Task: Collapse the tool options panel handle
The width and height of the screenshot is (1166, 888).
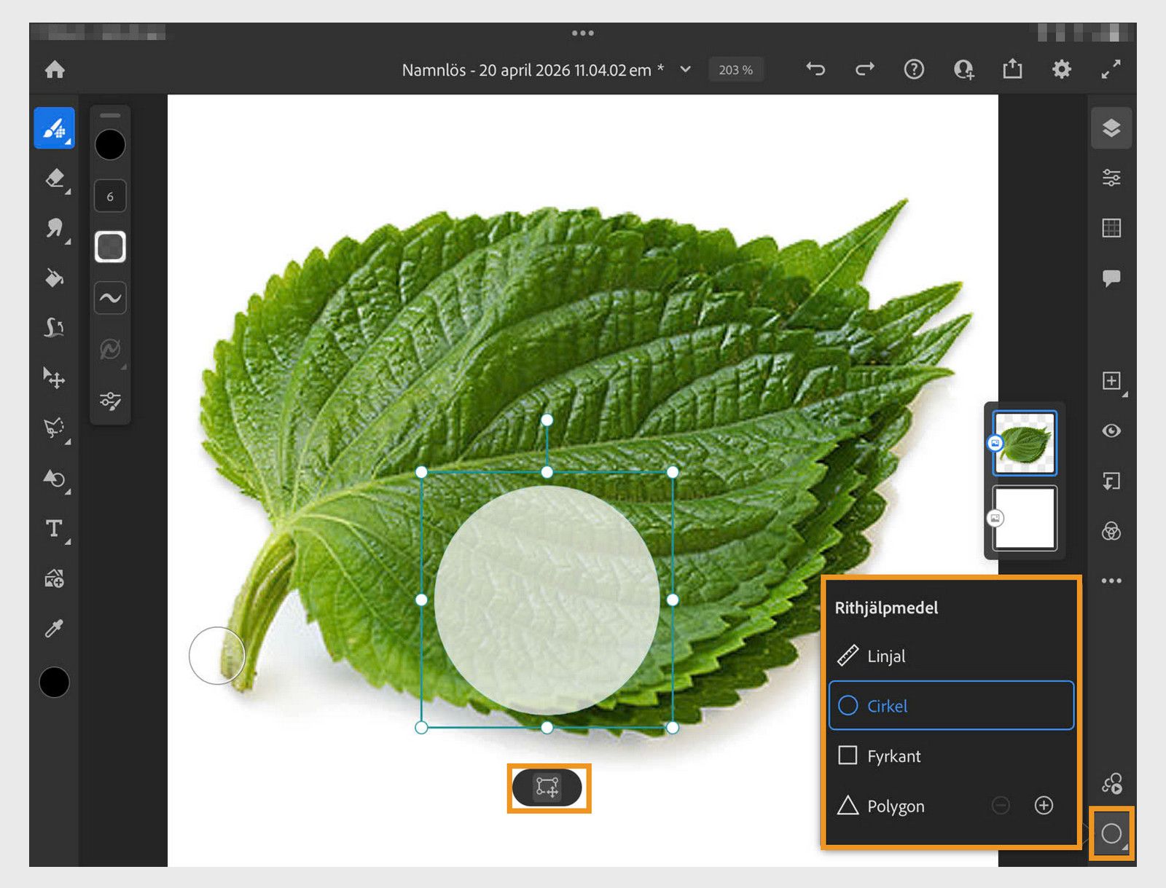Action: (110, 115)
